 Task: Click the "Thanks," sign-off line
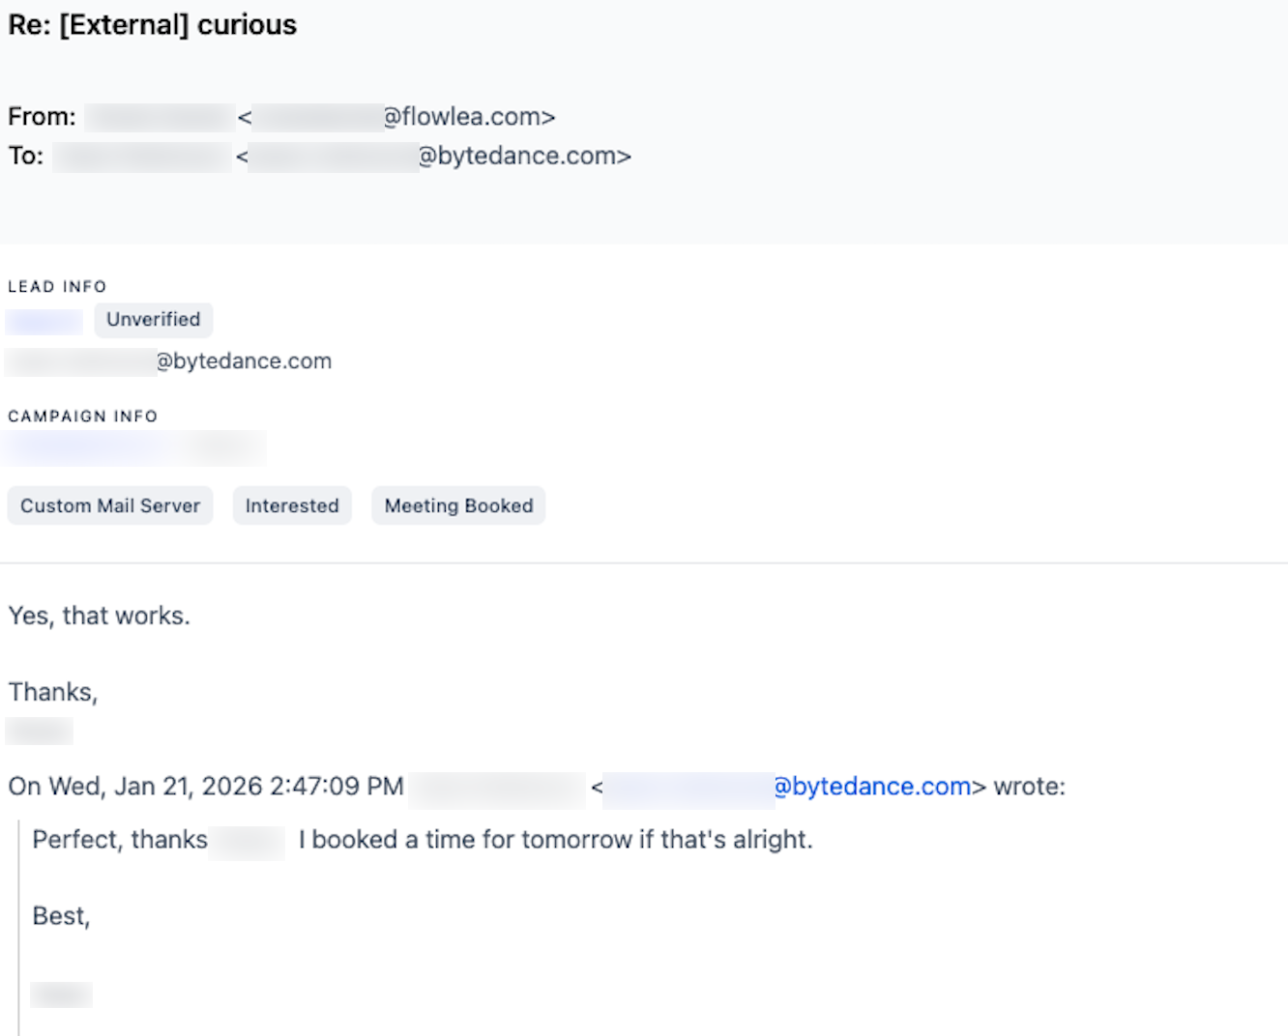click(x=53, y=692)
